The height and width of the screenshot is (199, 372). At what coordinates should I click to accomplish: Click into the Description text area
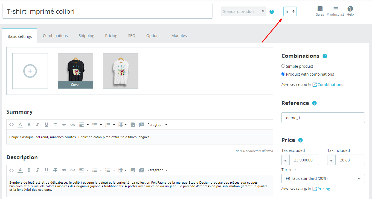coord(140,186)
